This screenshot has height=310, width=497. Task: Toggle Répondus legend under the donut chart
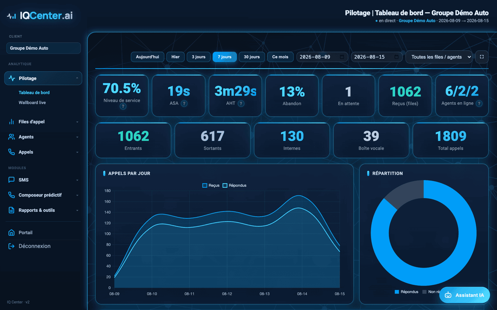pos(407,292)
